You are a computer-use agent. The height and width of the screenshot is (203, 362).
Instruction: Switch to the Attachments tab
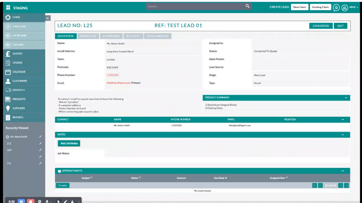point(158,36)
